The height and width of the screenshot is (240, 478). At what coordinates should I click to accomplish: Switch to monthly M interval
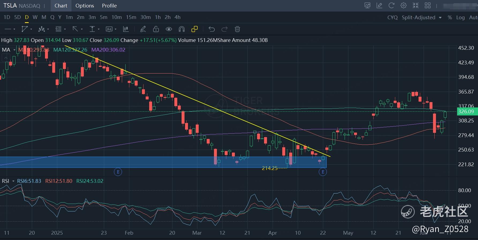click(44, 17)
